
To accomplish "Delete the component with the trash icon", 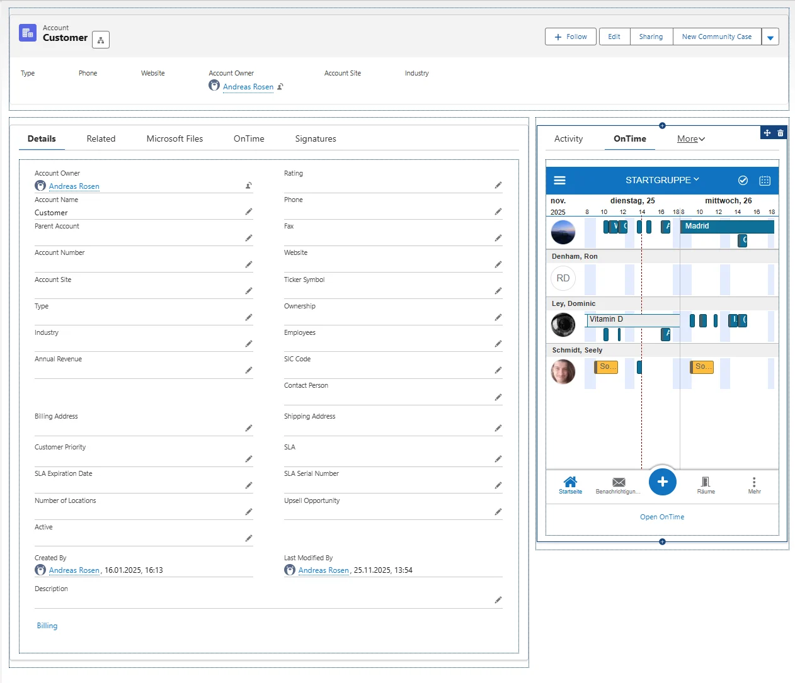I will (781, 133).
